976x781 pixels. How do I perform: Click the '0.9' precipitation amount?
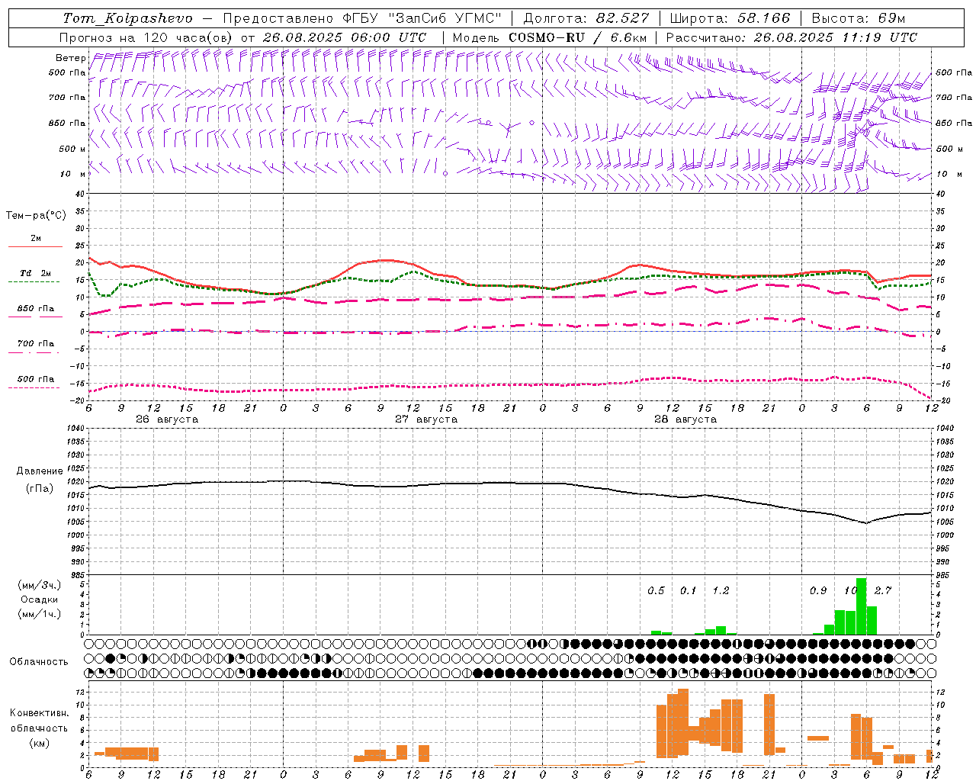(818, 591)
